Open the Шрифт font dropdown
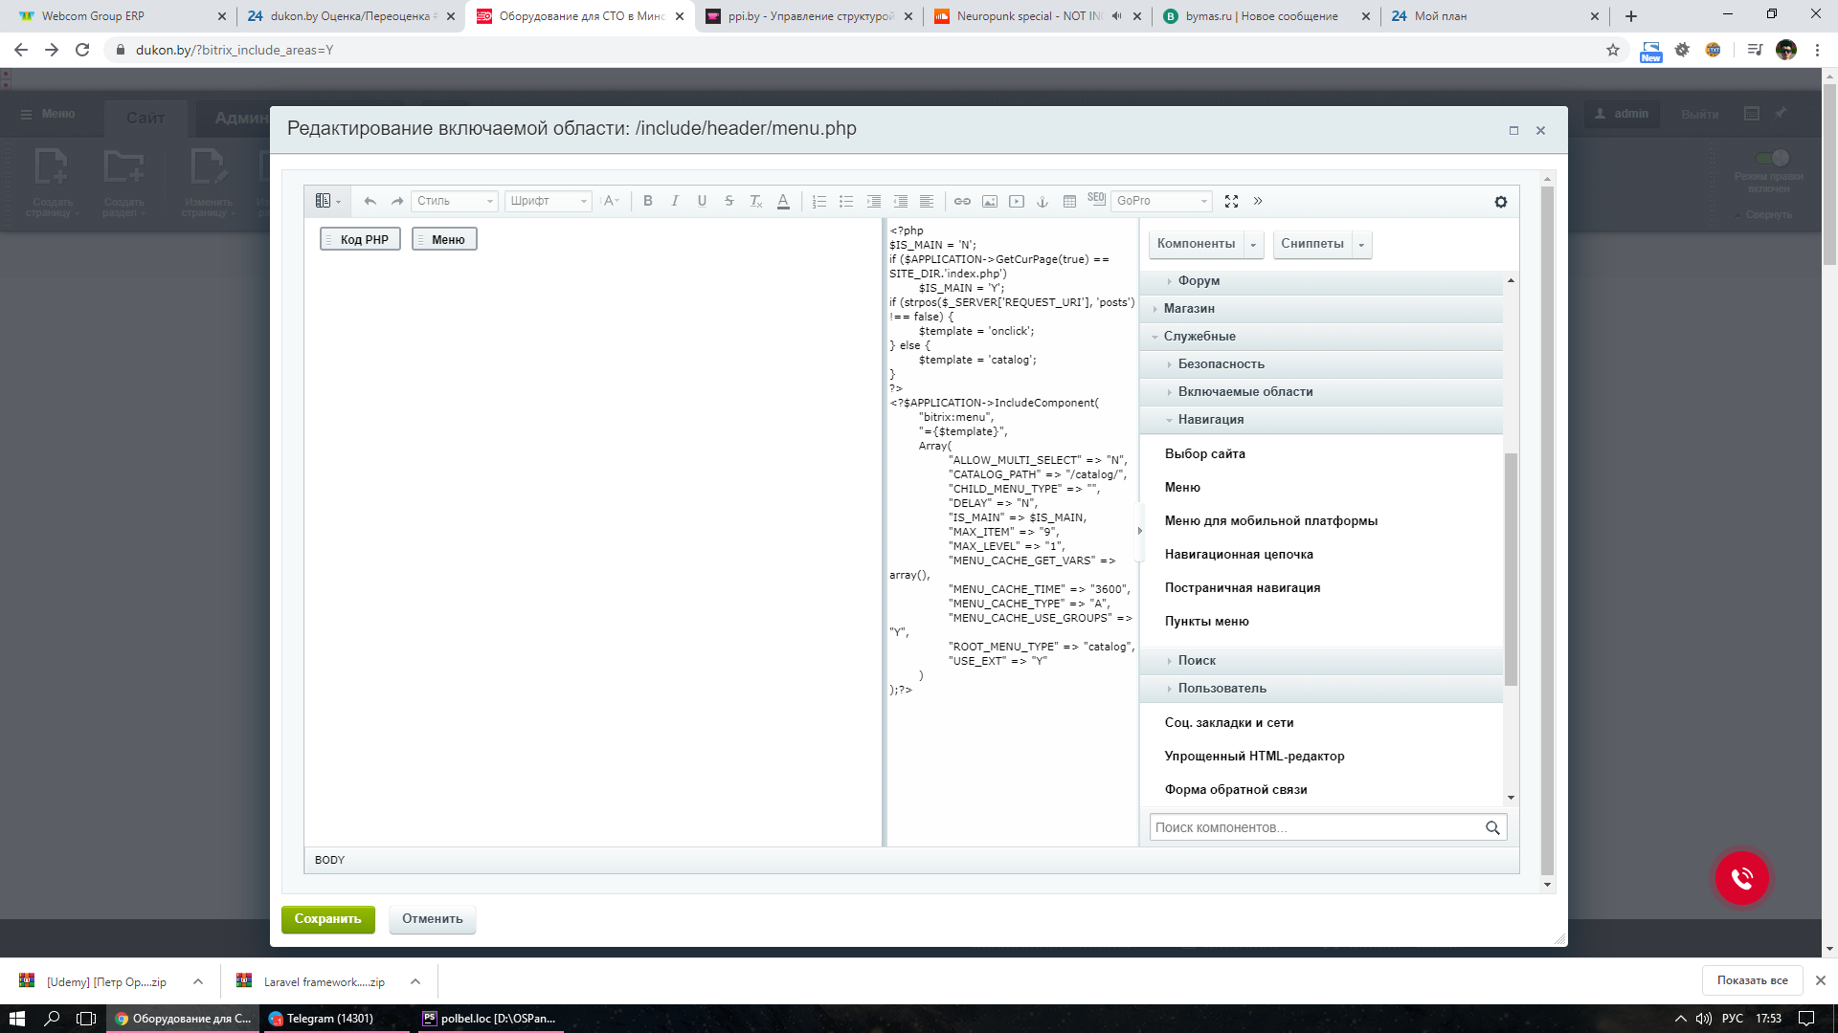This screenshot has height=1033, width=1838. tap(548, 201)
